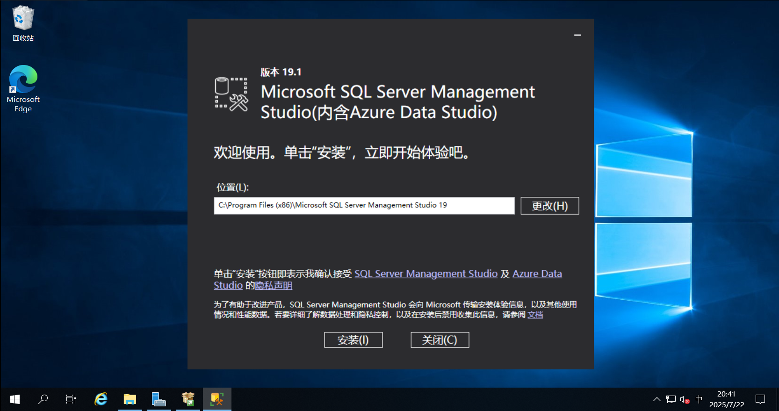Click the SSMS setup taskbar icon
The width and height of the screenshot is (779, 411).
pos(217,399)
